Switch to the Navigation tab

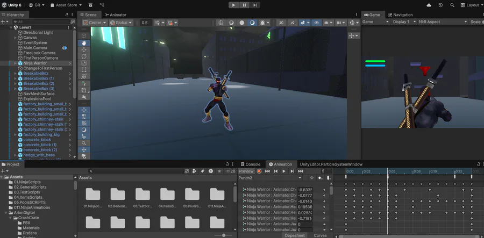pyautogui.click(x=400, y=15)
